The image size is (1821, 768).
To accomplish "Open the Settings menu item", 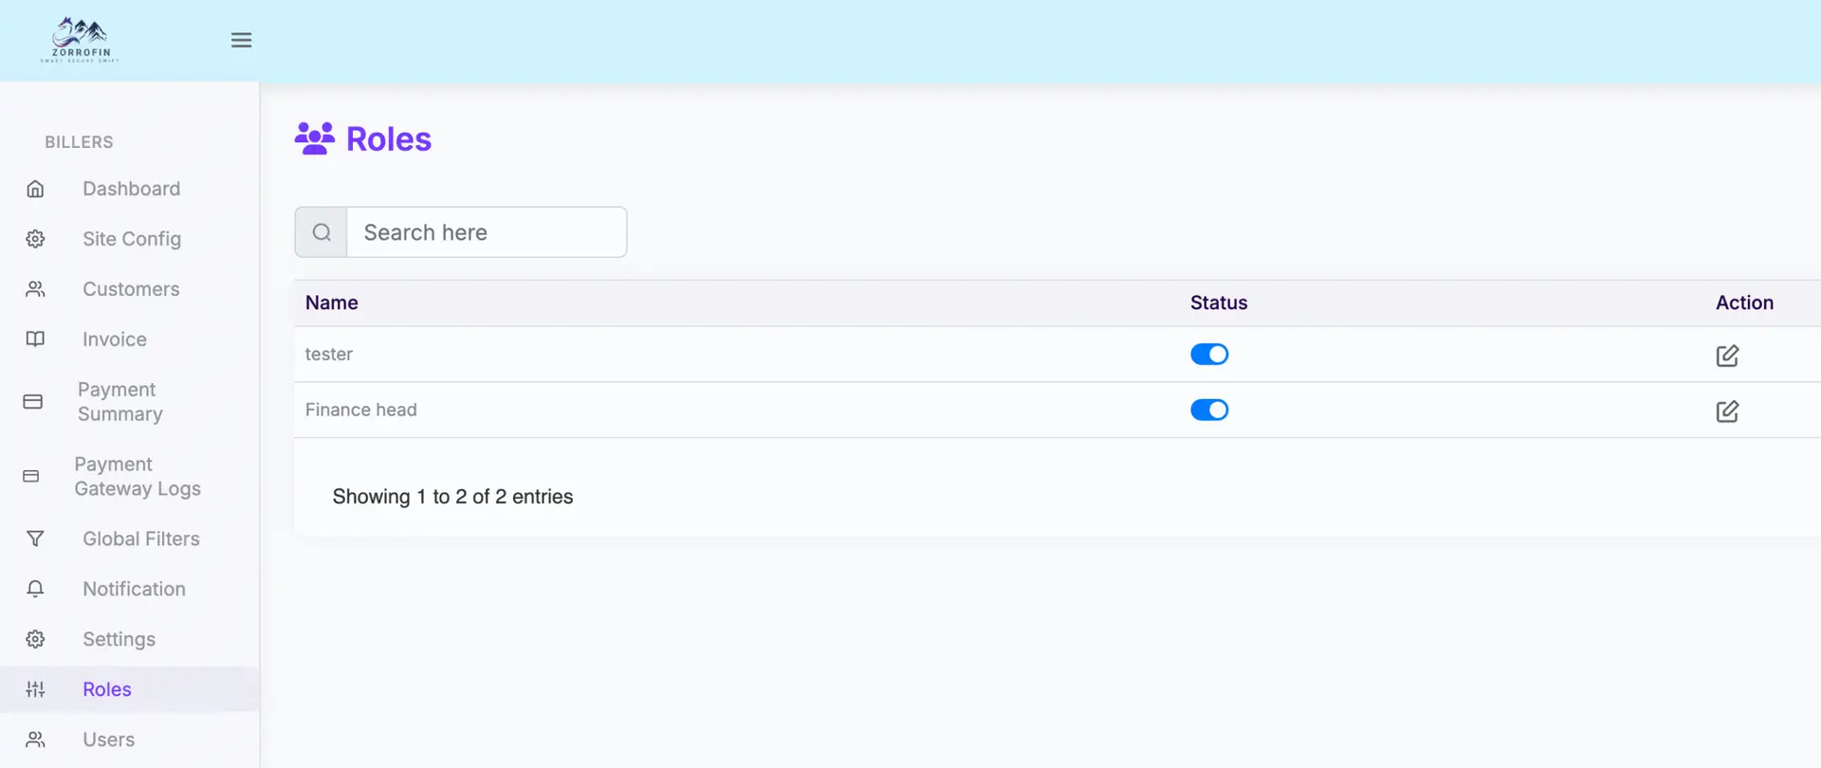I will pyautogui.click(x=119, y=639).
